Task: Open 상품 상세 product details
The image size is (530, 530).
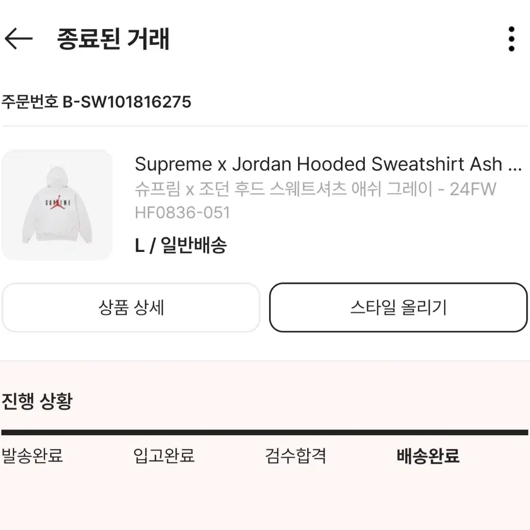Action: pos(131,308)
